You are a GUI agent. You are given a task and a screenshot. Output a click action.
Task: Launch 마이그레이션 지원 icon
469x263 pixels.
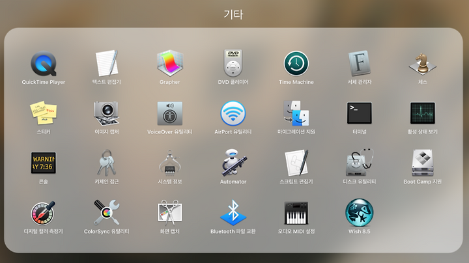click(x=296, y=113)
